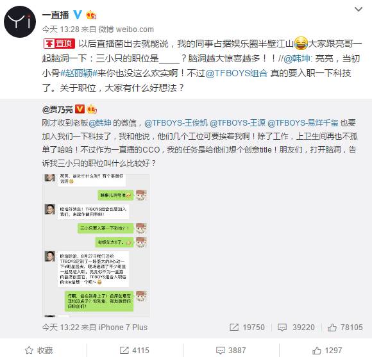Visit the @贾乃亮 original poster profile
This screenshot has height=357, width=372.
(x=58, y=110)
